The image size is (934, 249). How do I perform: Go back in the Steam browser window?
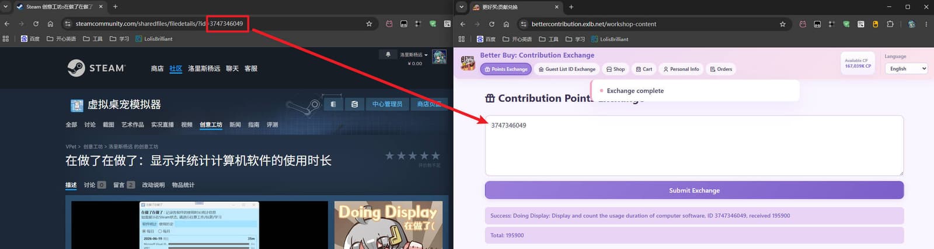7,24
